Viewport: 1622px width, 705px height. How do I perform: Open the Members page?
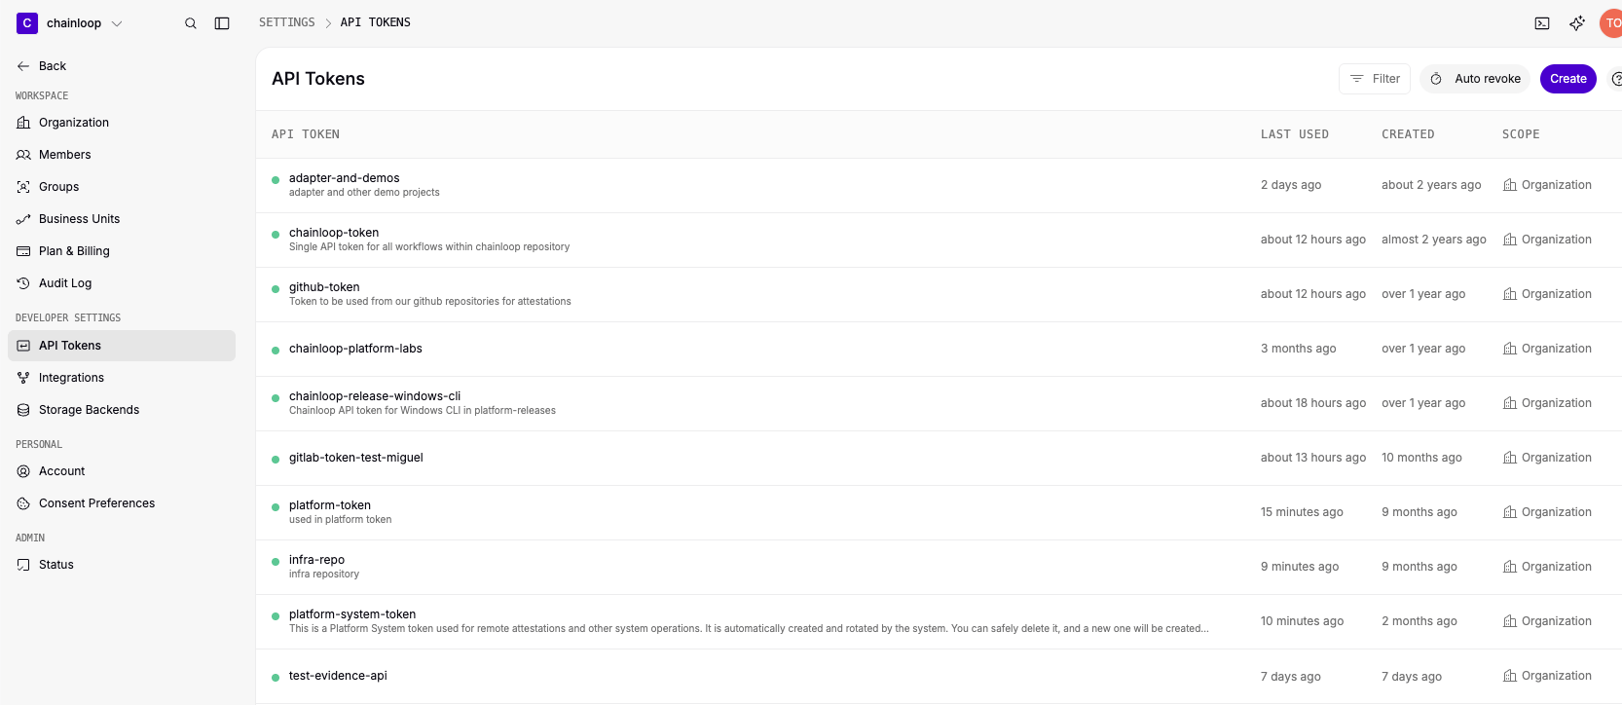(x=122, y=155)
